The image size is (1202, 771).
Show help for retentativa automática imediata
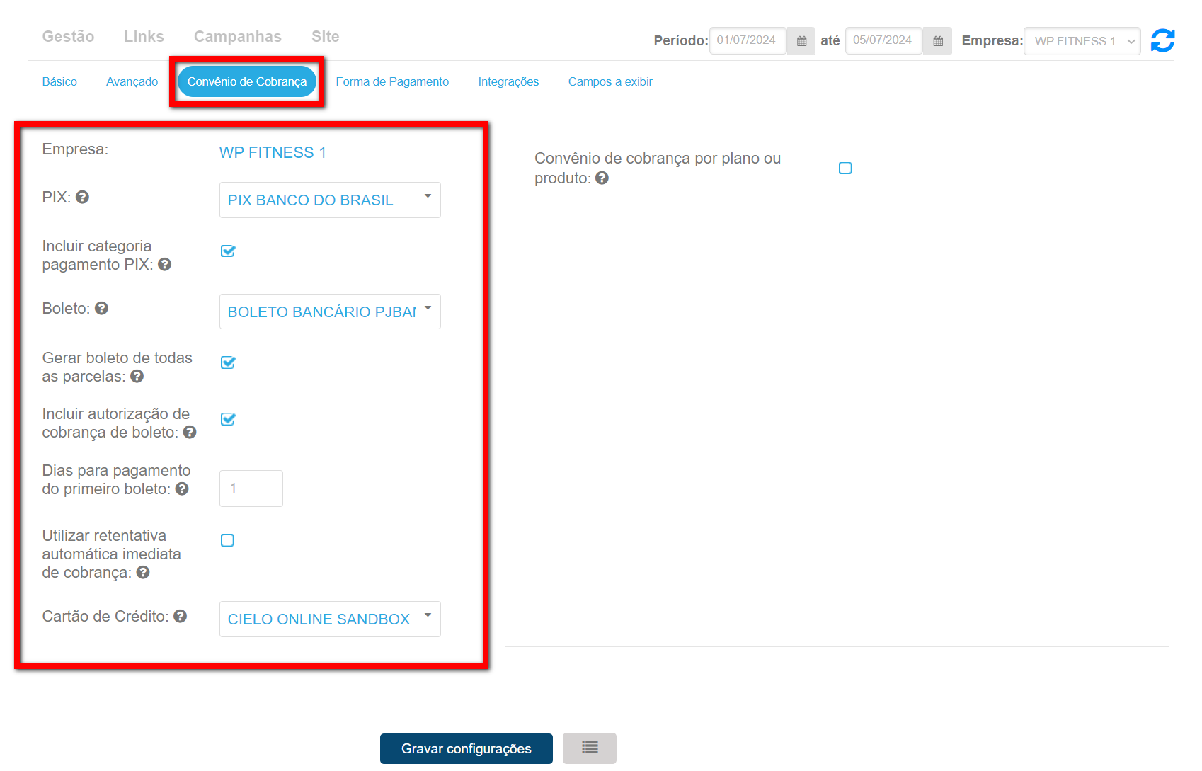point(143,572)
